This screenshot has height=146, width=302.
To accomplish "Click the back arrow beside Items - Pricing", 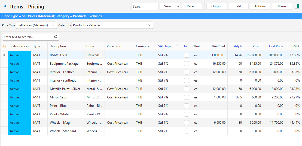I will (x=5, y=6).
